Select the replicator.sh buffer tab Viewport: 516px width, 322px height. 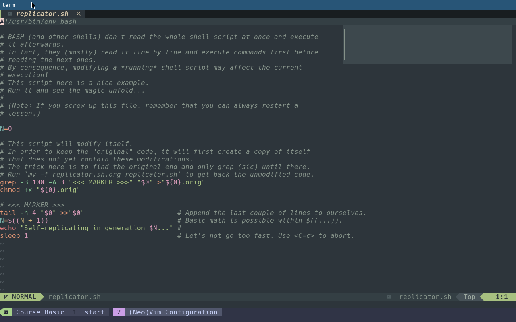tap(42, 14)
